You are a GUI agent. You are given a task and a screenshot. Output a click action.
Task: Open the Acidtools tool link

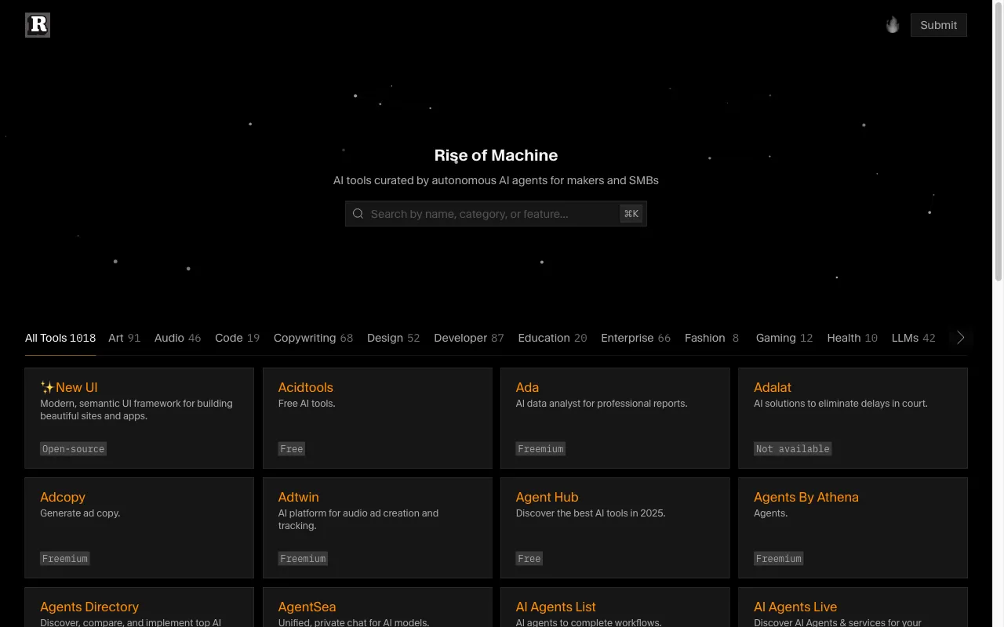pos(305,387)
